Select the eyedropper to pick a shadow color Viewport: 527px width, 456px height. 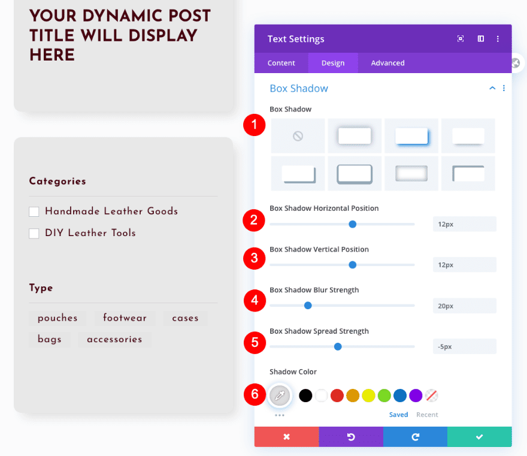coord(280,395)
